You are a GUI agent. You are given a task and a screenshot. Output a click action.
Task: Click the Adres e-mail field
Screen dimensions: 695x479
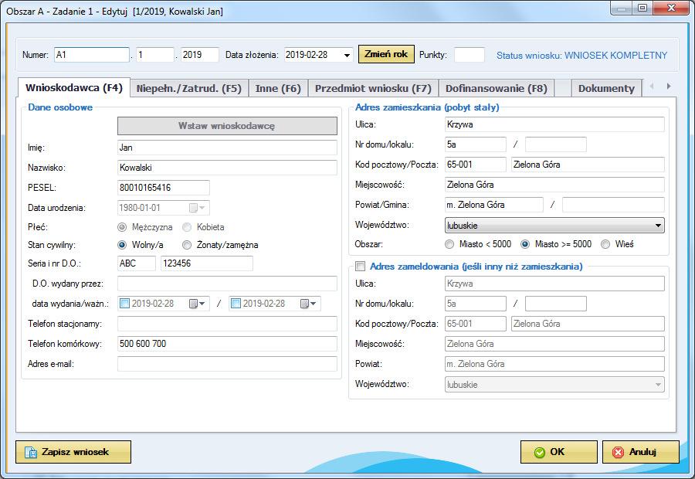[x=227, y=364]
